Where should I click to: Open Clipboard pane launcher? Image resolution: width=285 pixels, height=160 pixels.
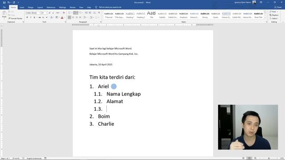pyautogui.click(x=23, y=22)
